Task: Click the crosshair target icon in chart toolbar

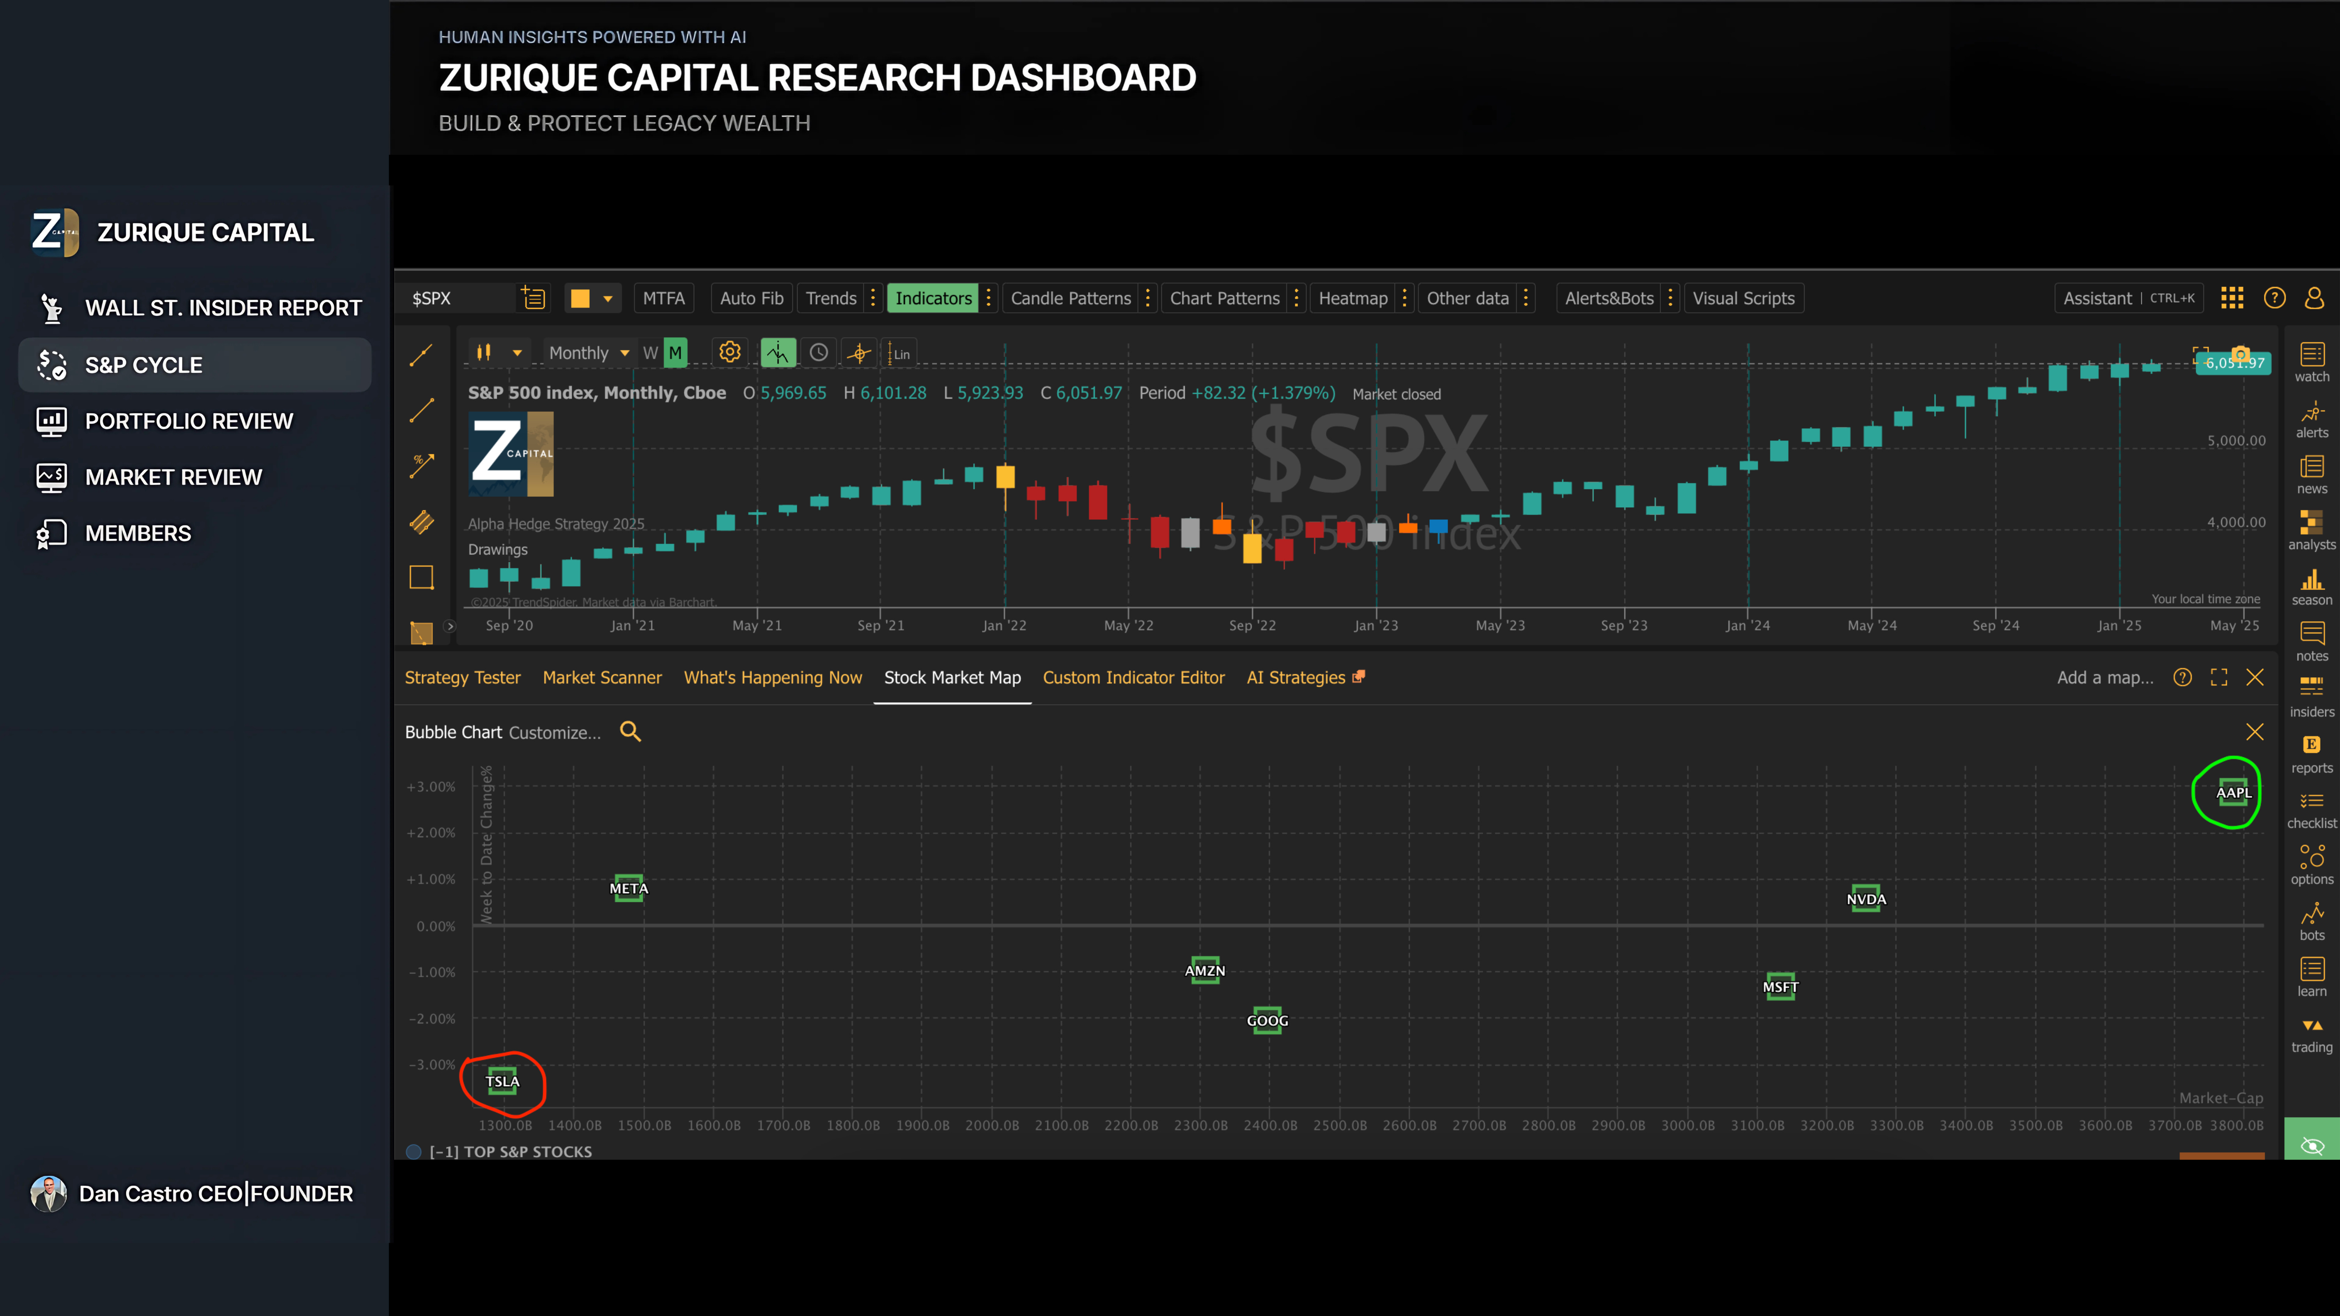Action: pos(858,353)
